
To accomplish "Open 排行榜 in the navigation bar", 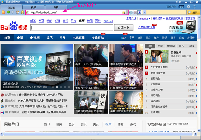I will (x=191, y=38).
